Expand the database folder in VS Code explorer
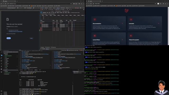Screen dimensions: 169x95 click(7, 61)
